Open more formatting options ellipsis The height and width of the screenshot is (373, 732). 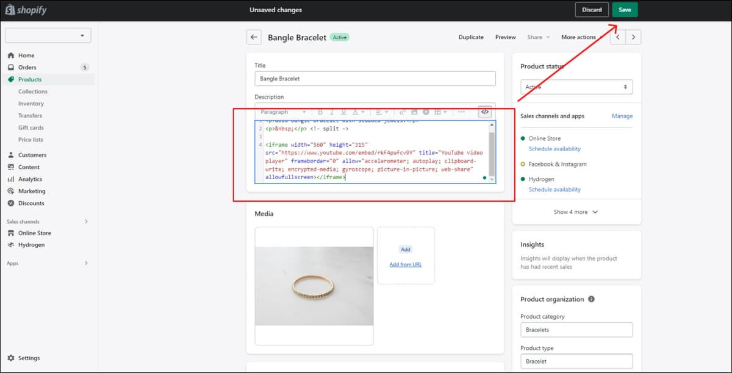[461, 112]
